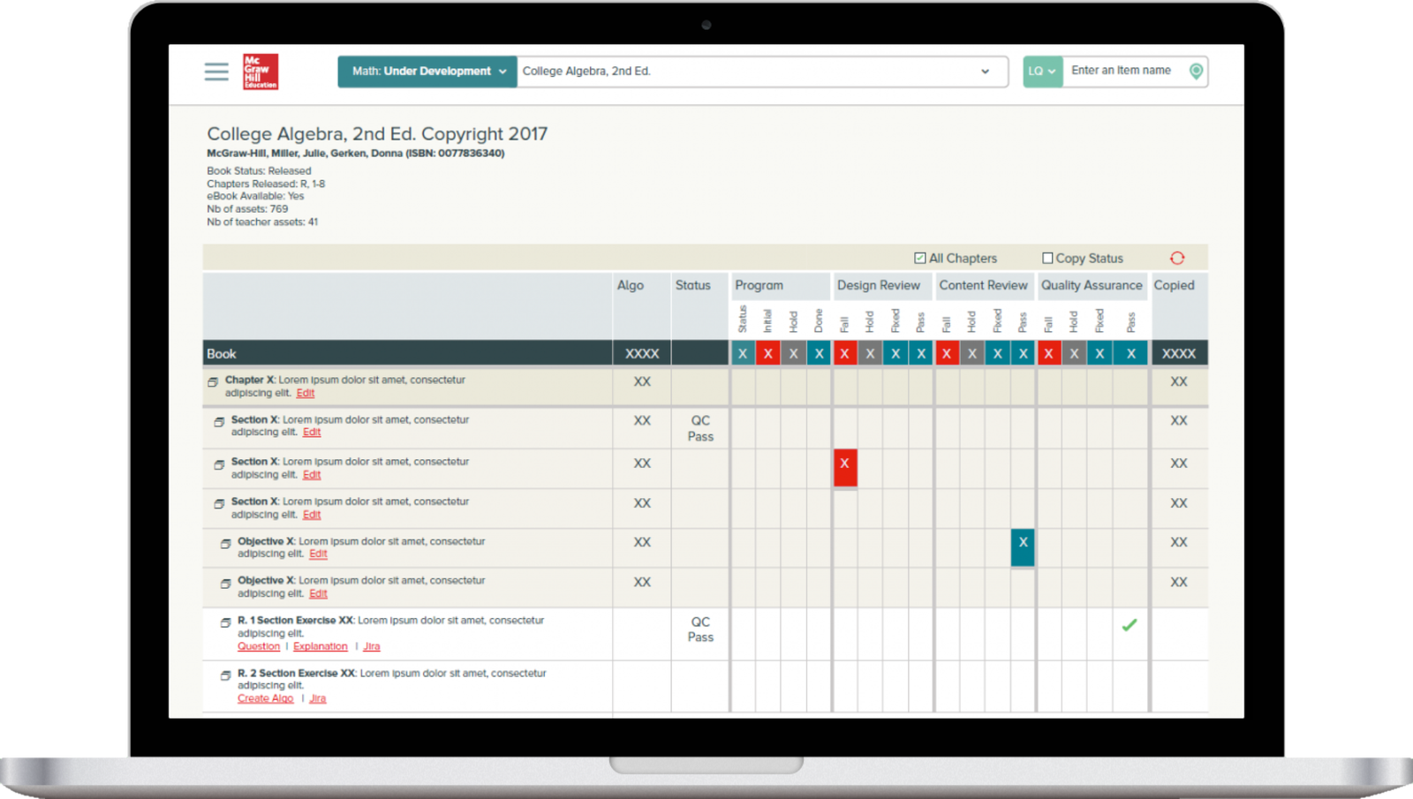Click the McGraw Hill Education logo
Screen dimensions: 1413x799
click(x=261, y=72)
